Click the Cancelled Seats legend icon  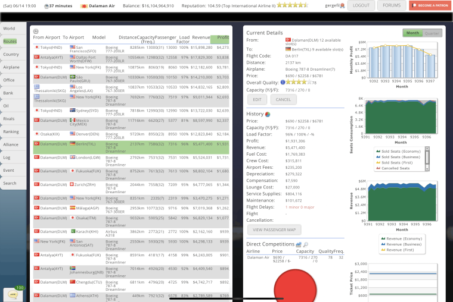coord(378,168)
